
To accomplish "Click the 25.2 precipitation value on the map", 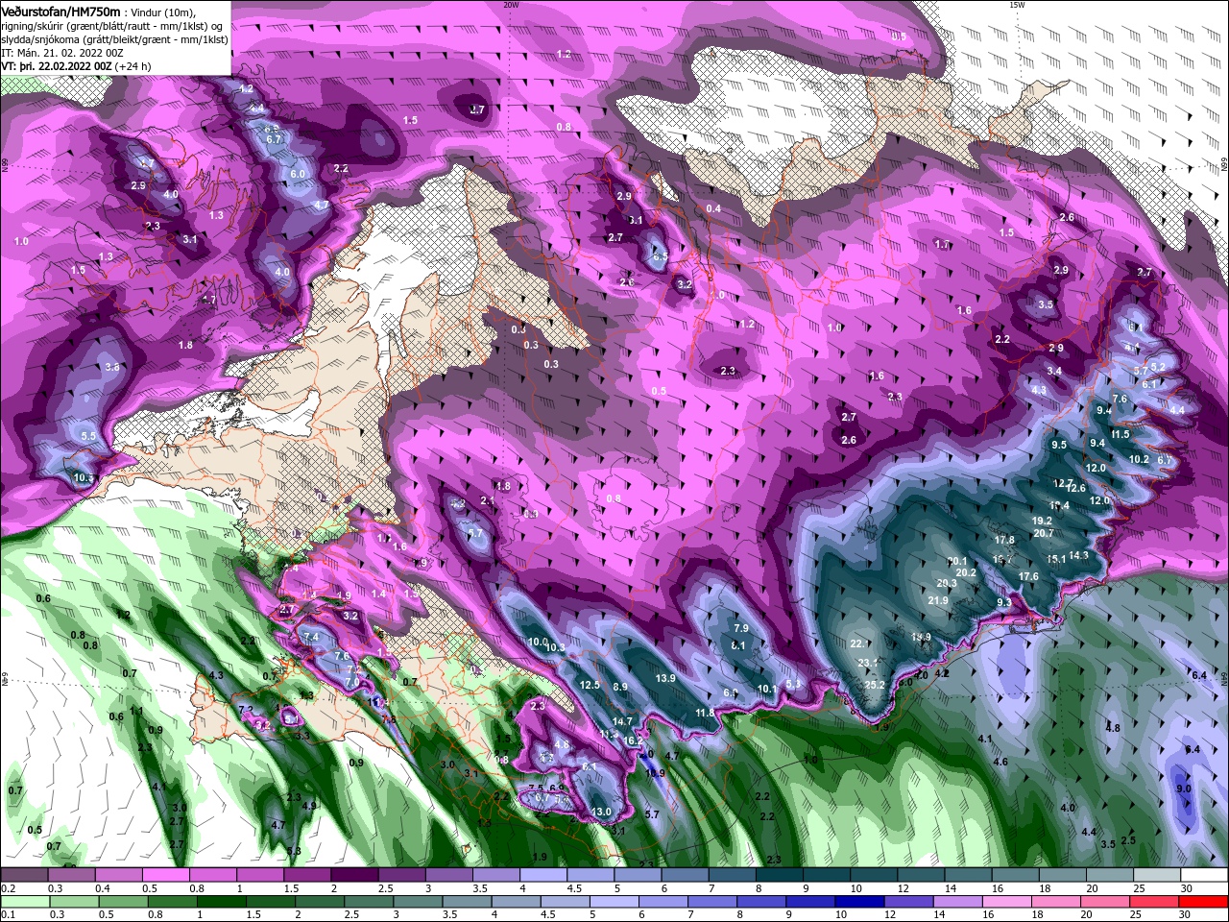I will (874, 685).
